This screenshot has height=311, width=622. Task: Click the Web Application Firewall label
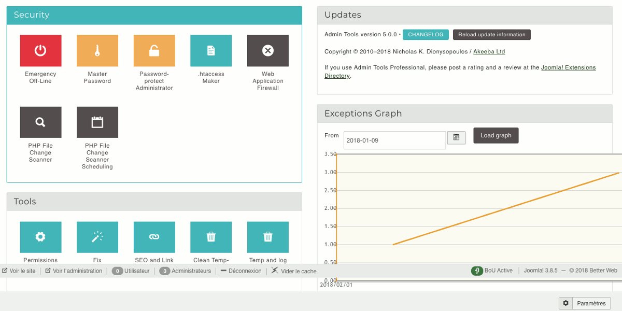click(268, 81)
